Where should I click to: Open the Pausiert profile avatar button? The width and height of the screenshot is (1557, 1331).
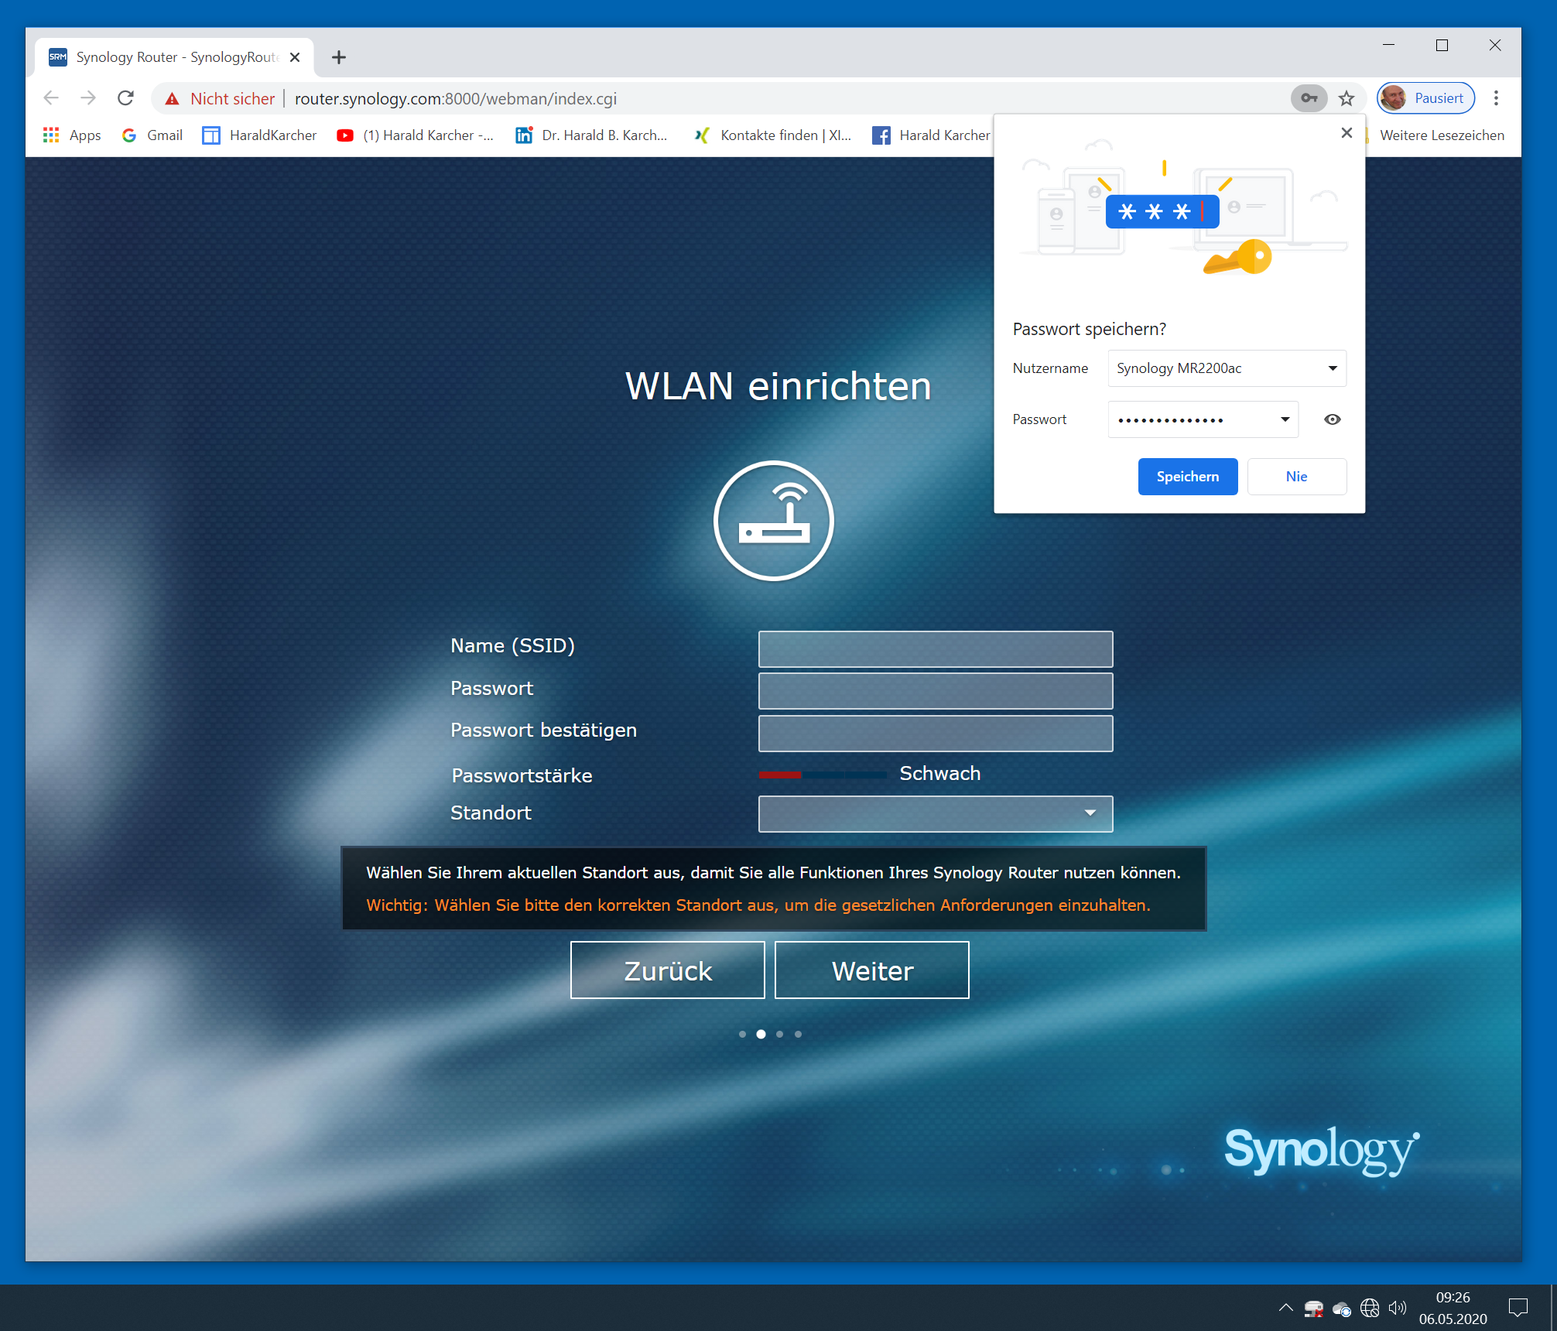(x=1425, y=98)
